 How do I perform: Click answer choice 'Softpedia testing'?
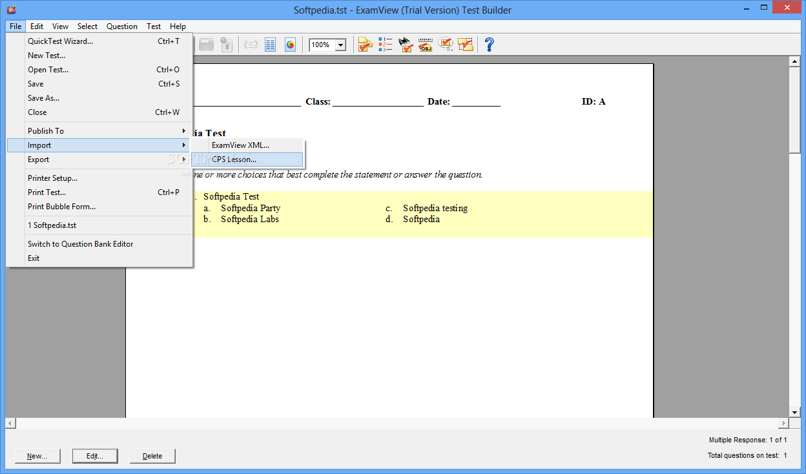coord(435,208)
